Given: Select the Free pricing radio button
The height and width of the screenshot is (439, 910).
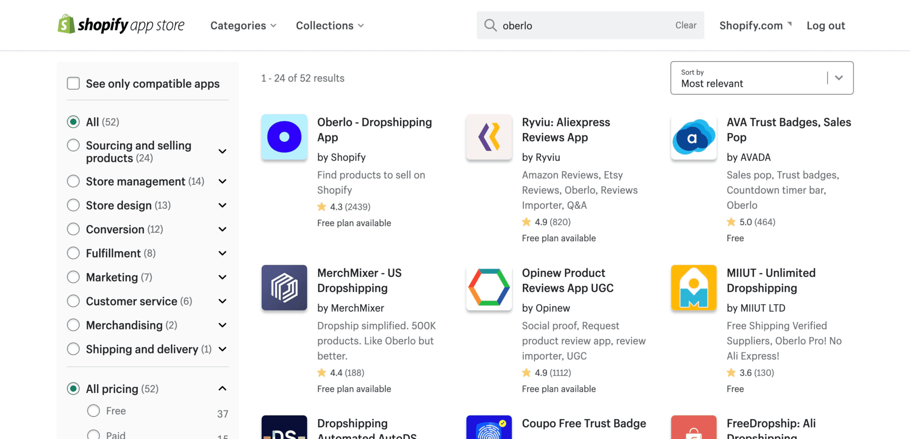Looking at the screenshot, I should click(x=93, y=411).
